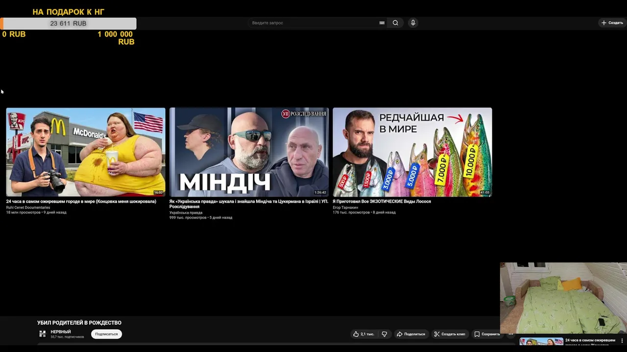
Task: Like the video with thumbs-up
Action: (x=363, y=334)
